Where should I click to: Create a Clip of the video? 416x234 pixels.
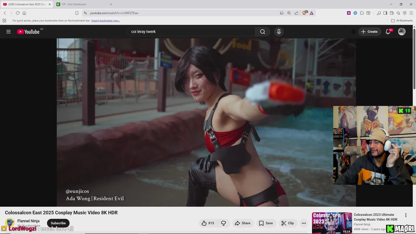tap(288, 223)
